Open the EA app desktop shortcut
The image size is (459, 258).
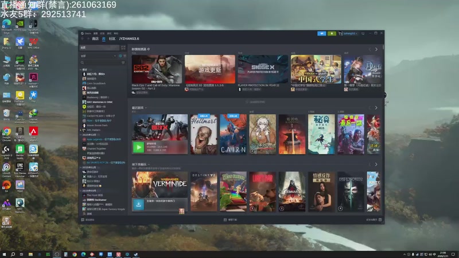(6, 186)
